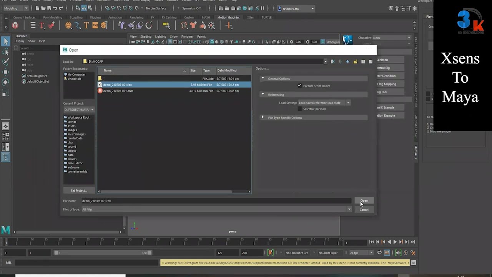
Task: Click the Open button in dialog
Action: point(364,201)
